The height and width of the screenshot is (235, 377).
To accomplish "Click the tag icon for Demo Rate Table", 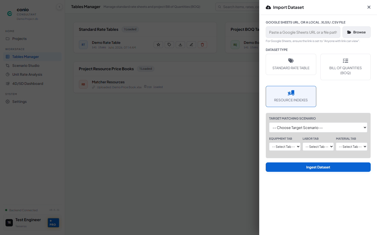I will [169, 45].
